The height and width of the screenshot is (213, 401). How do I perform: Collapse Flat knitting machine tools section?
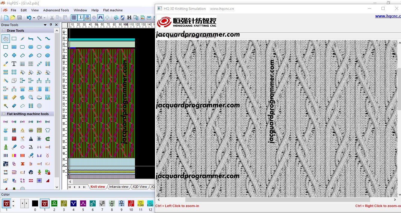point(4,114)
